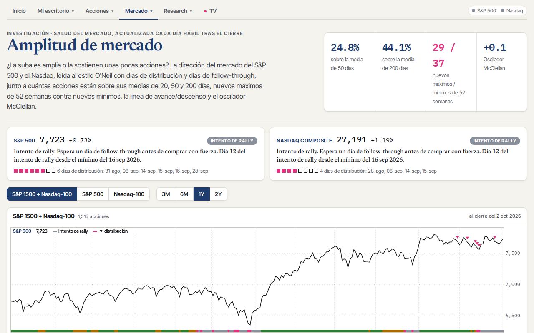Set the chart range to 3M

click(x=166, y=194)
